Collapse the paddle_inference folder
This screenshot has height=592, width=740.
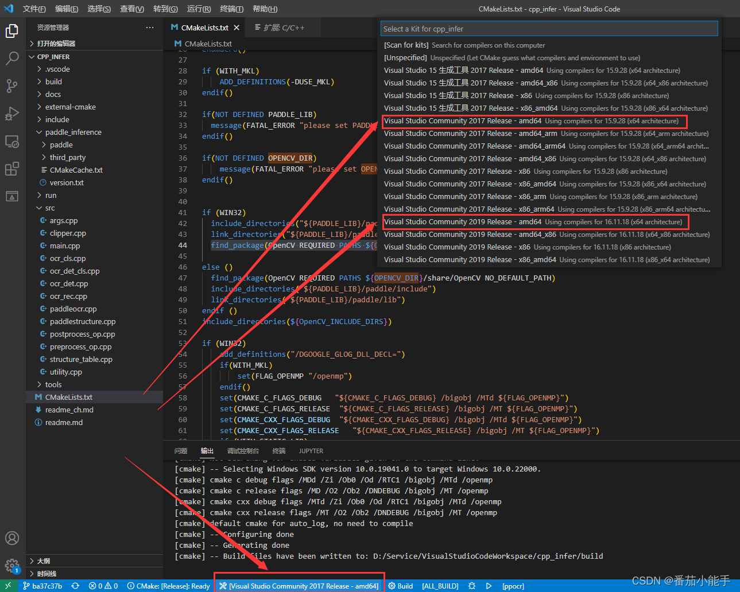(x=95, y=132)
